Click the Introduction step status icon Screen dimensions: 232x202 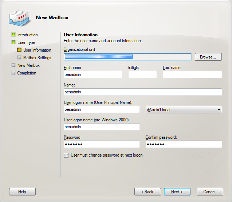tap(13, 35)
